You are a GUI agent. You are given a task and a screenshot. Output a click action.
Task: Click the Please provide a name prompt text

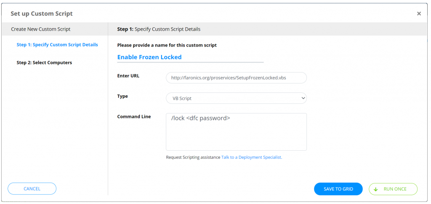[x=167, y=45]
